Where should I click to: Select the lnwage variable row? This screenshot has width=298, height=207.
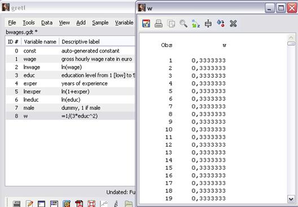70,67
